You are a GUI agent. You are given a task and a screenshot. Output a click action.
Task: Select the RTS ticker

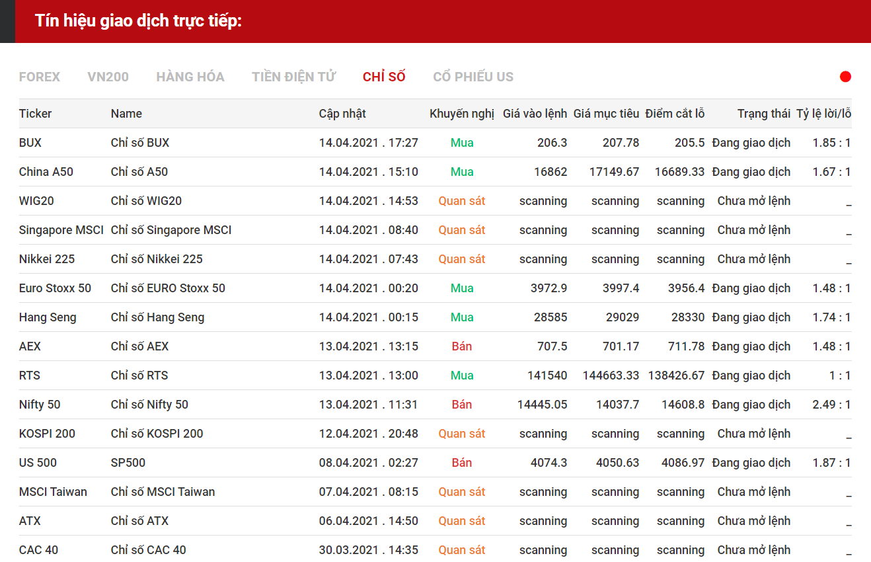click(x=30, y=376)
